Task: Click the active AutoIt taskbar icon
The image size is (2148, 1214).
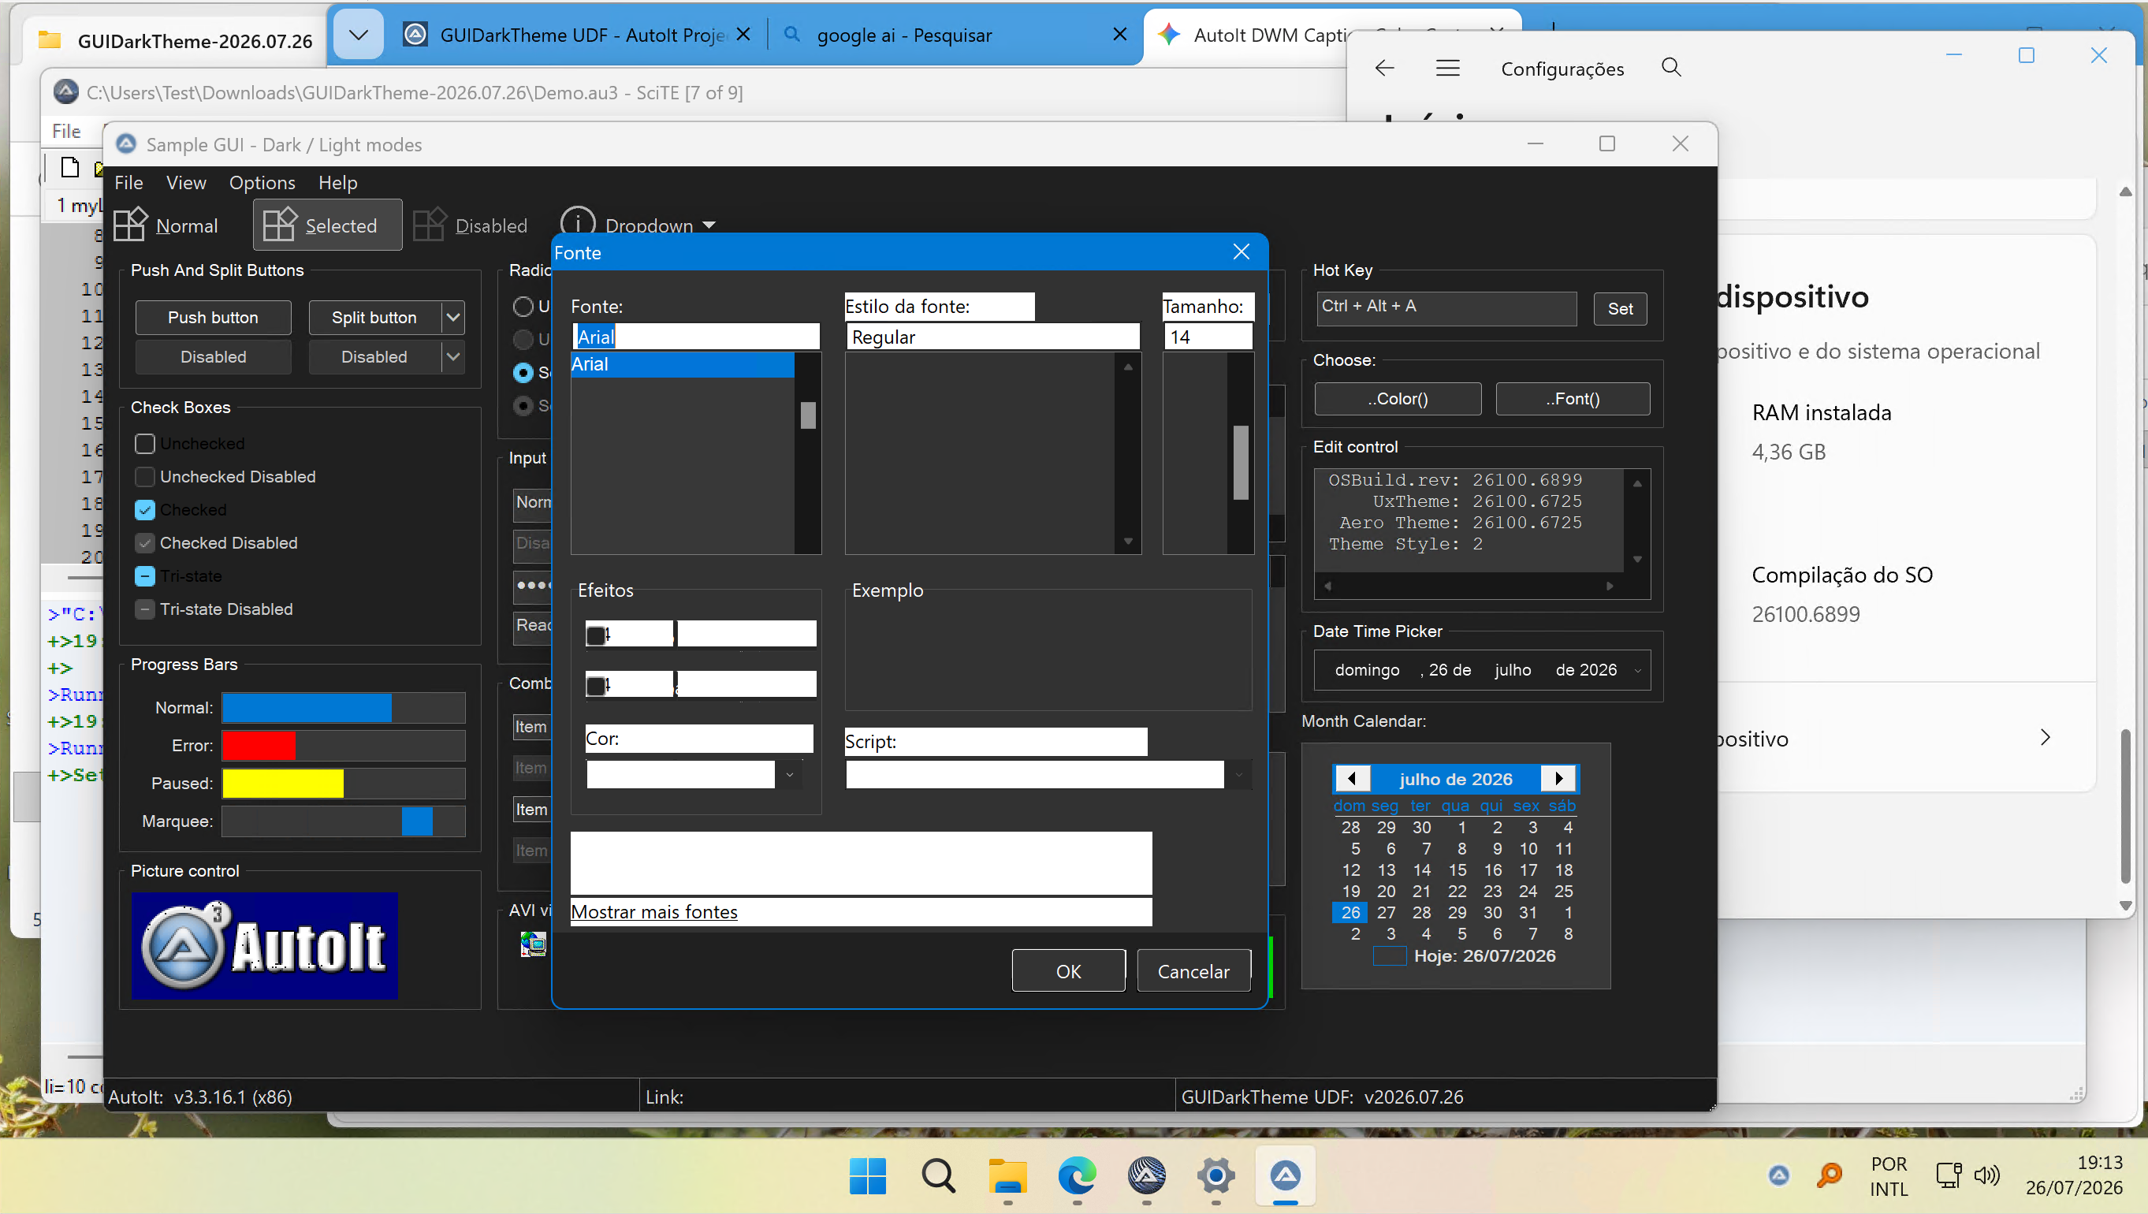Action: coord(1285,1175)
